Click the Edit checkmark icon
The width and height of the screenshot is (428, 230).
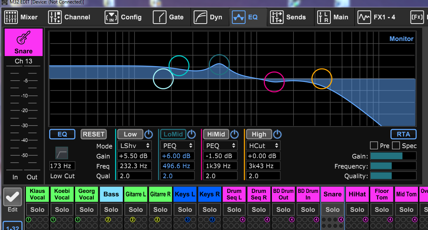tap(12, 197)
